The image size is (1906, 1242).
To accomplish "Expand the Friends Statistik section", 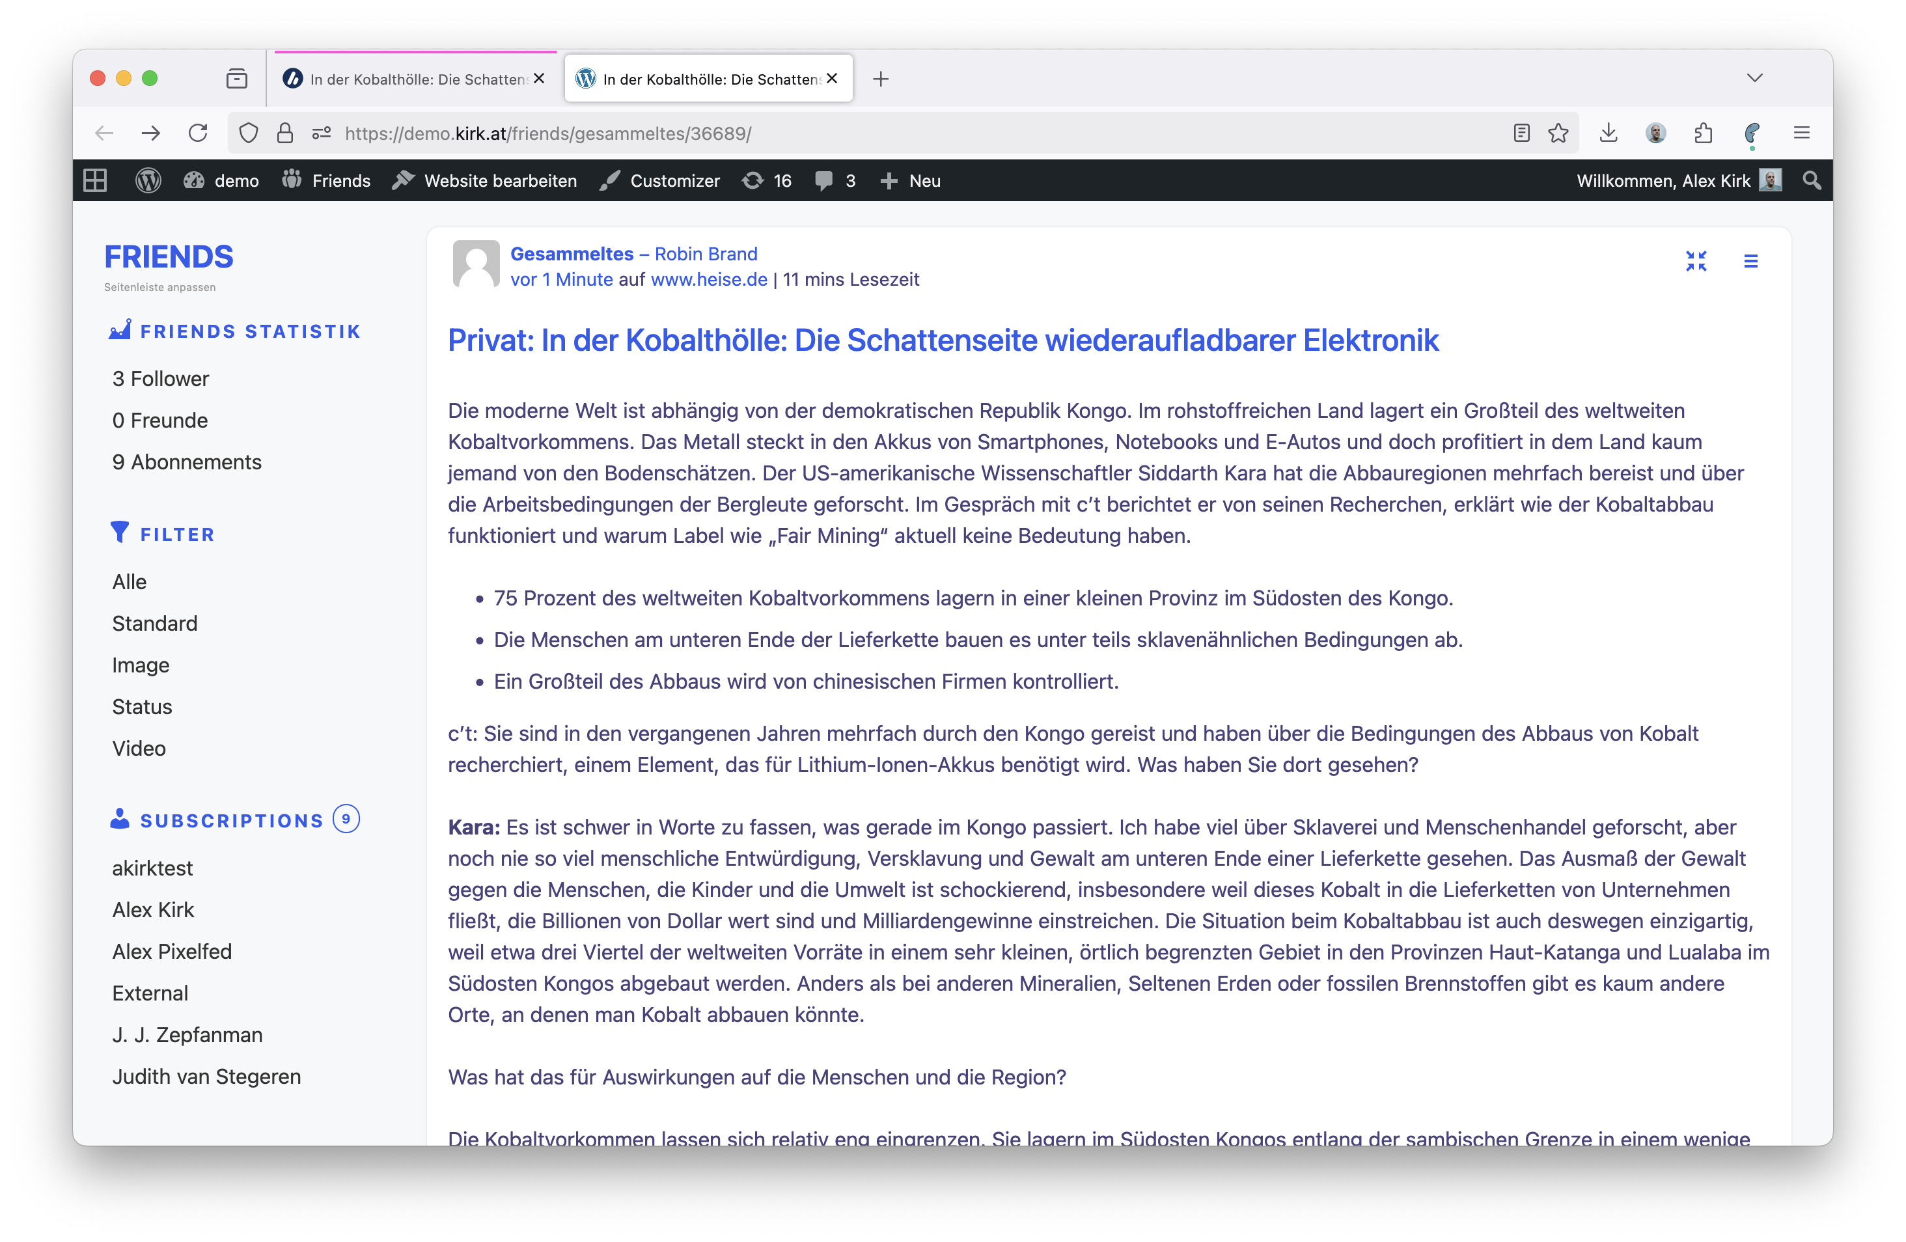I will point(234,331).
